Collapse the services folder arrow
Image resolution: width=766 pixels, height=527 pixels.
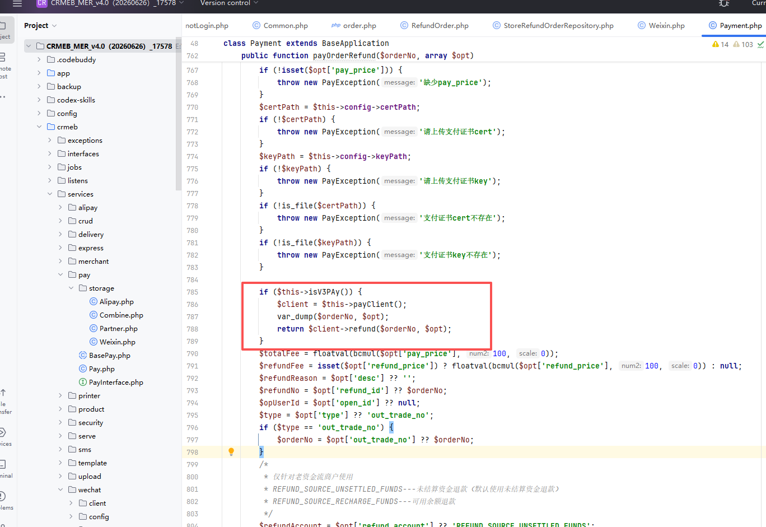click(x=50, y=194)
